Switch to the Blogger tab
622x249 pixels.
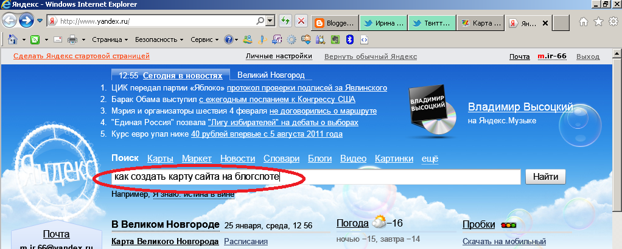click(x=335, y=23)
